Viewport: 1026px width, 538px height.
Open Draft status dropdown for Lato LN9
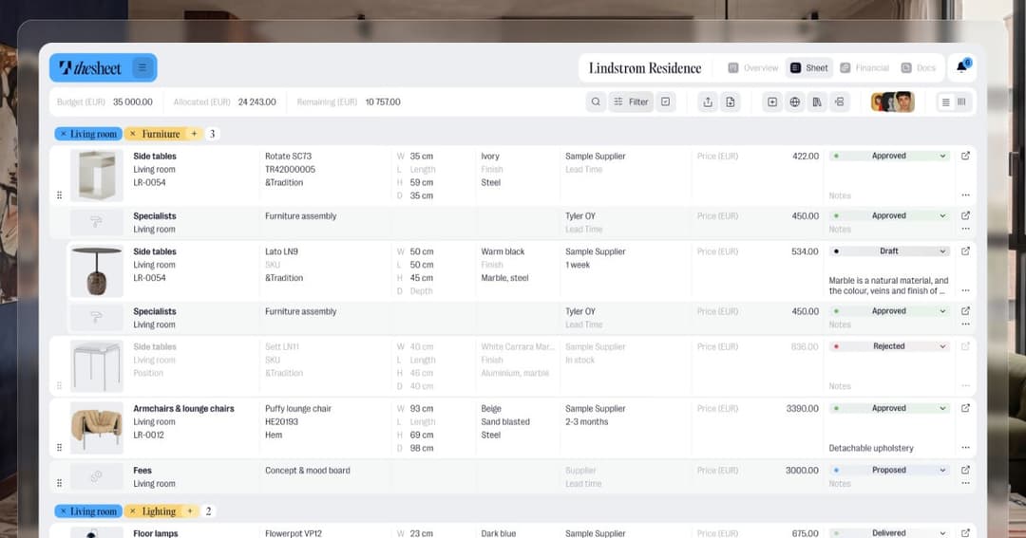click(x=889, y=251)
